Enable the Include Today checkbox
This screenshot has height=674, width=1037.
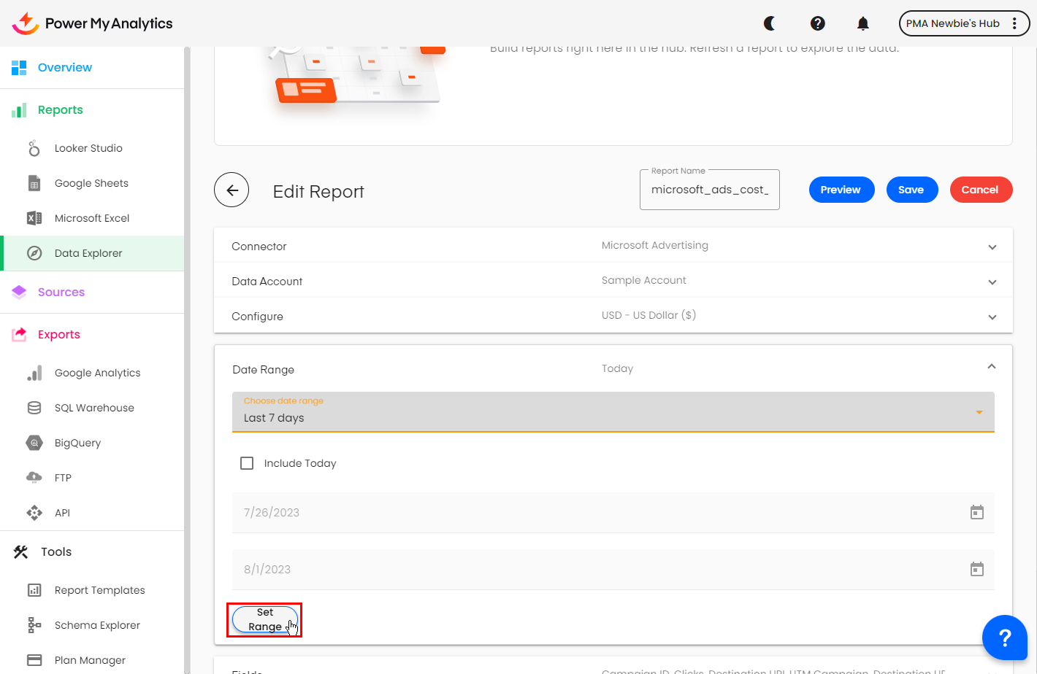[x=247, y=463]
